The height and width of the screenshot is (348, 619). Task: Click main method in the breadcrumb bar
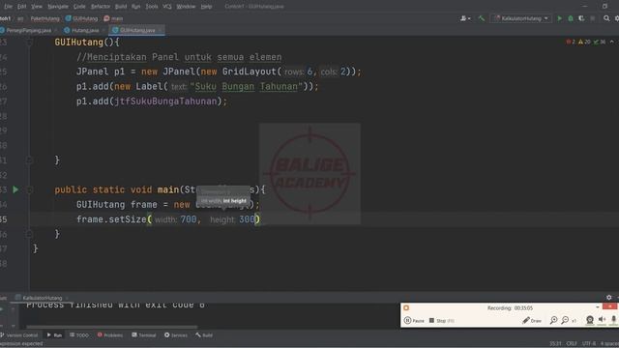(114, 18)
